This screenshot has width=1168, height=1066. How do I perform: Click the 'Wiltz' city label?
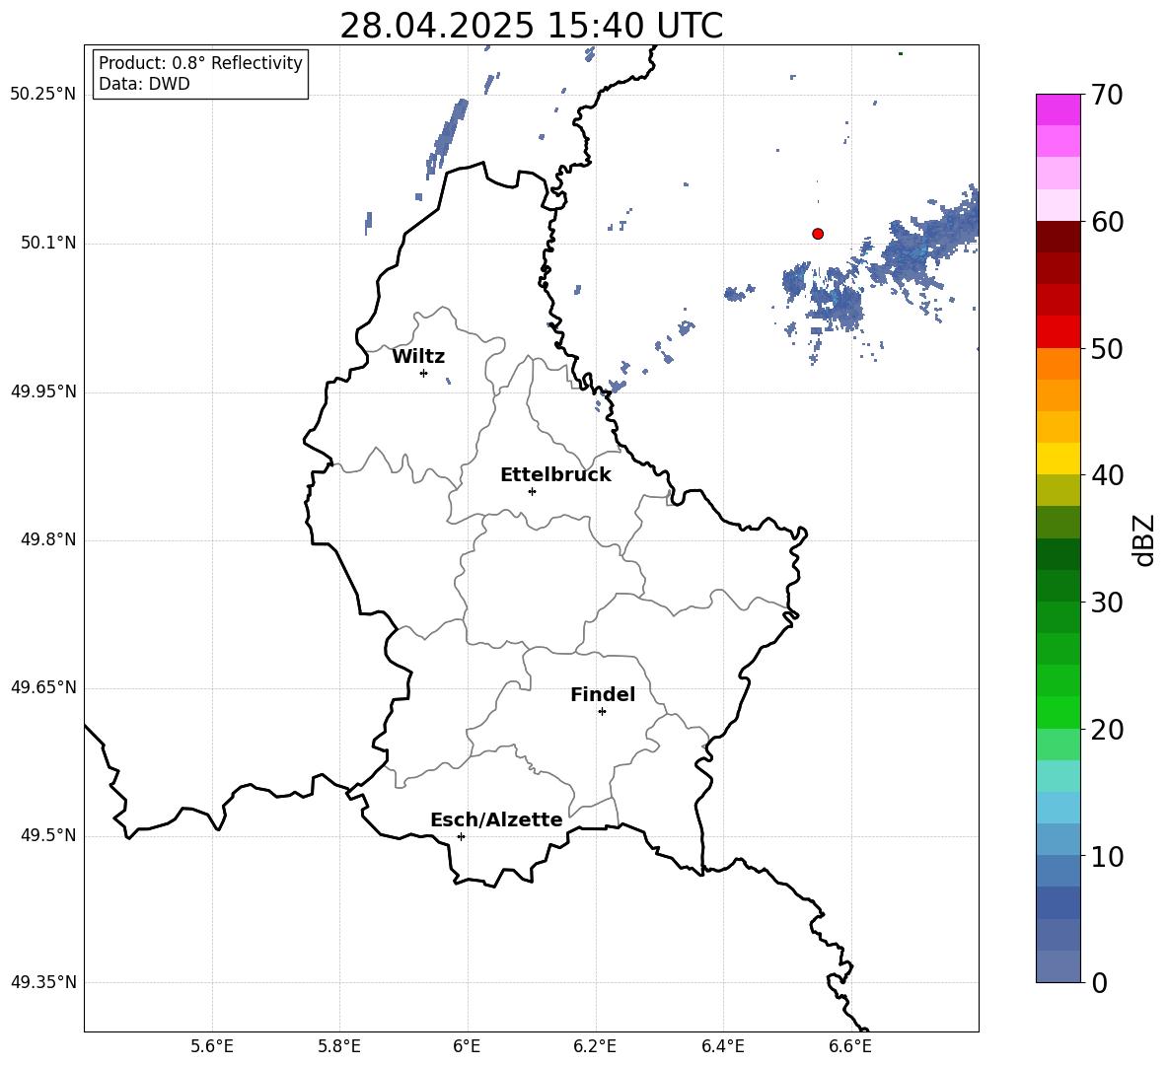(x=418, y=357)
